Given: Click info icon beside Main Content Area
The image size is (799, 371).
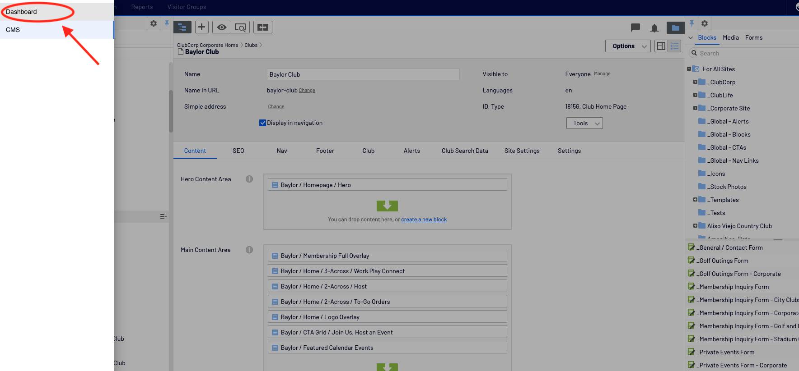Looking at the screenshot, I should (249, 250).
